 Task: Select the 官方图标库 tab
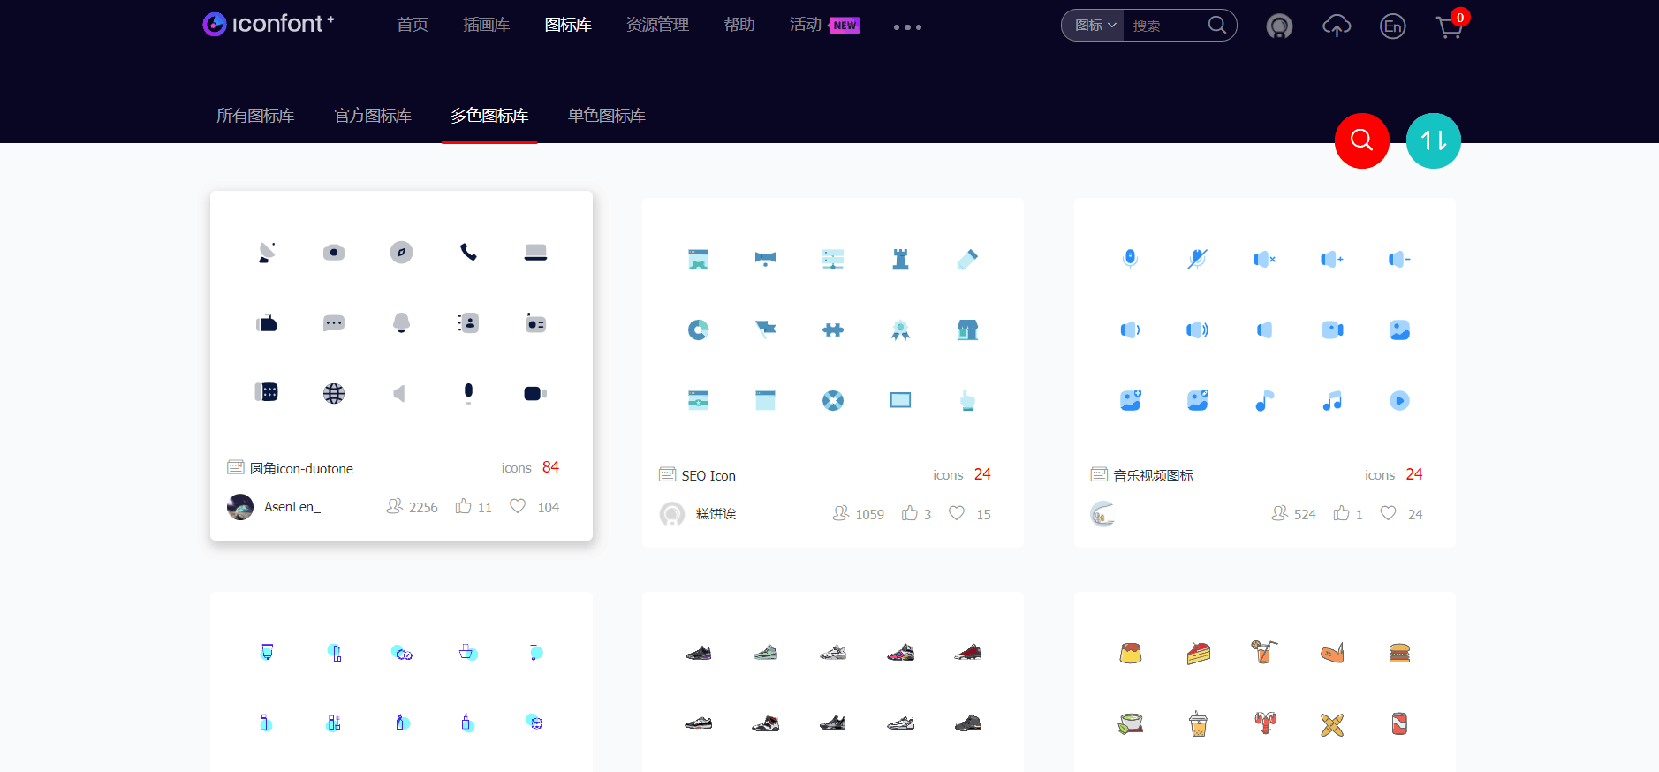pos(373,116)
